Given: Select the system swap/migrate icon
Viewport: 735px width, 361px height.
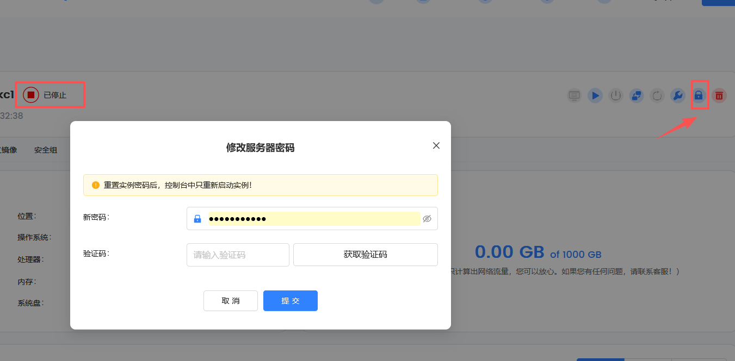Looking at the screenshot, I should point(636,96).
